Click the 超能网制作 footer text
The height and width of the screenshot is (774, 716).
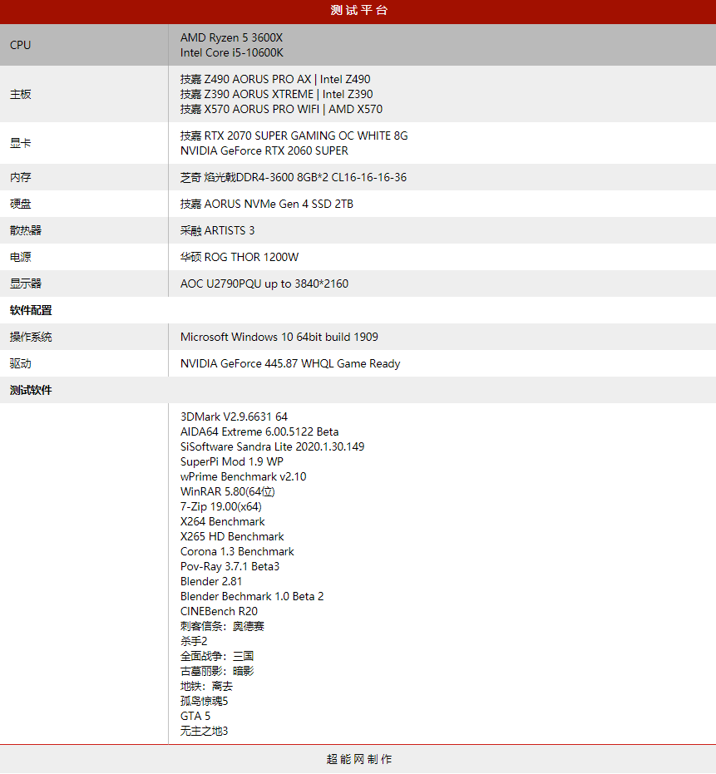pyautogui.click(x=358, y=759)
